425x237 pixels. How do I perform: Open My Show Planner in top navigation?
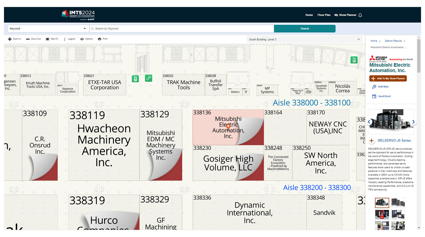coord(345,15)
